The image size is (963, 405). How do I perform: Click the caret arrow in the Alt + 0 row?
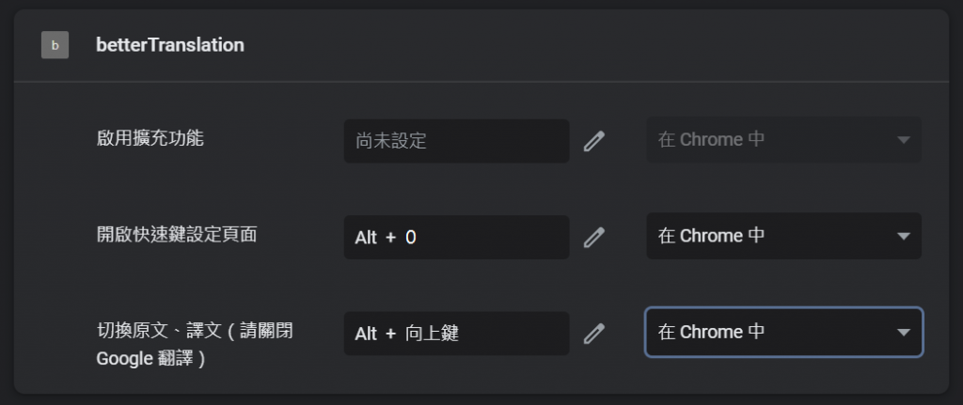click(x=903, y=237)
